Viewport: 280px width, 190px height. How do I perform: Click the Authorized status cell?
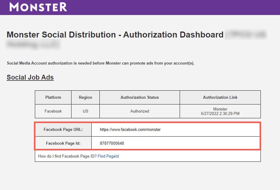(140, 111)
